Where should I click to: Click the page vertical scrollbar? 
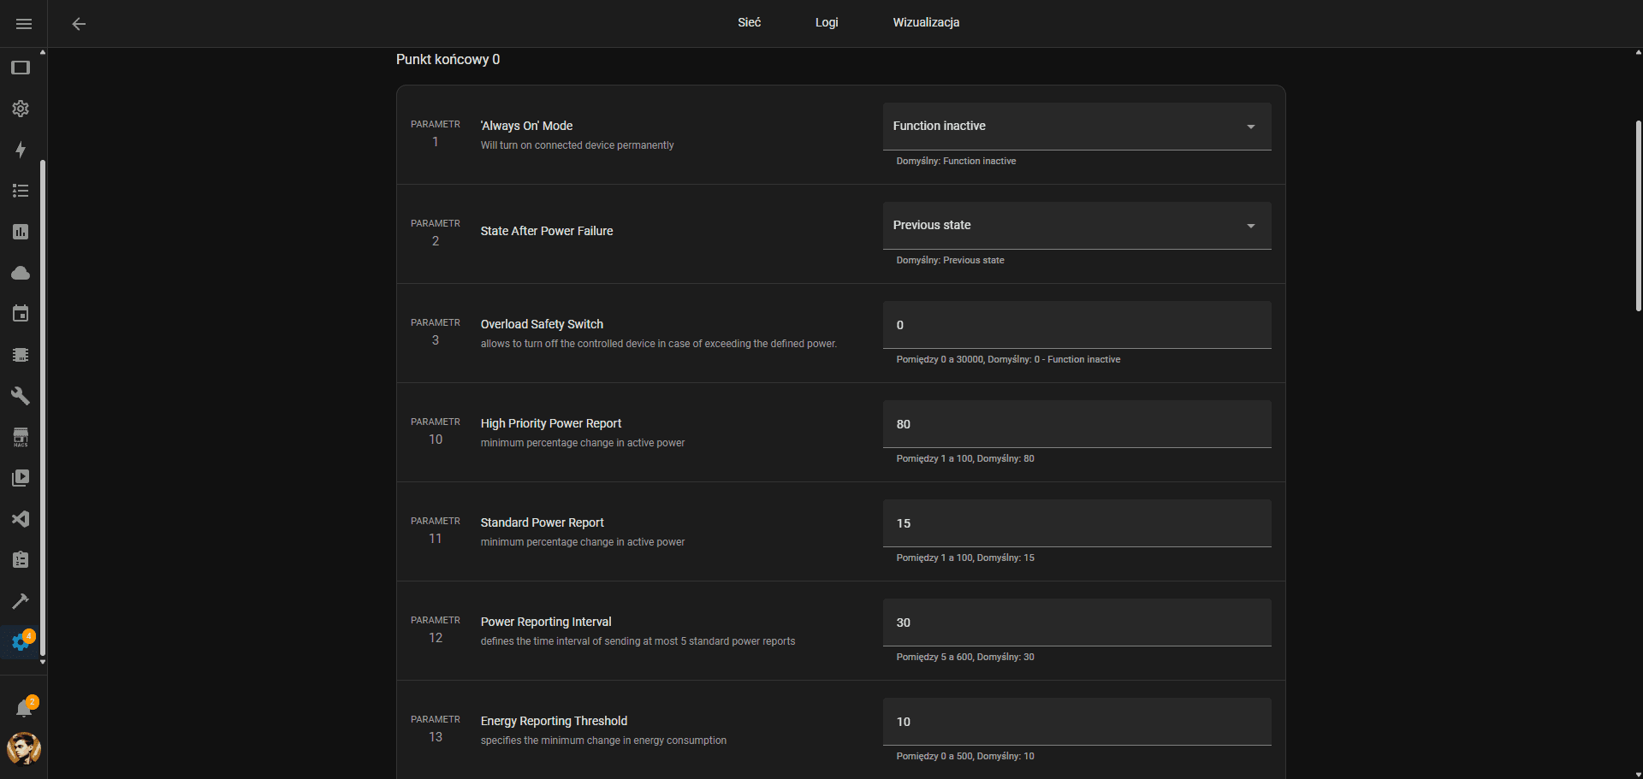(1638, 215)
